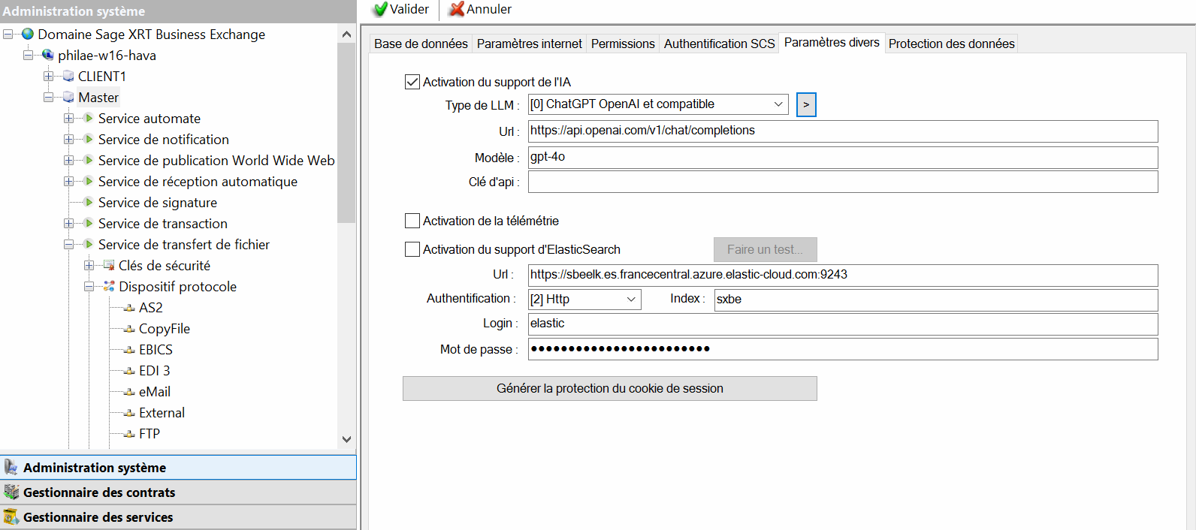Enable Activation du support d'ElasticSearch checkbox
The width and height of the screenshot is (1196, 530).
[412, 249]
